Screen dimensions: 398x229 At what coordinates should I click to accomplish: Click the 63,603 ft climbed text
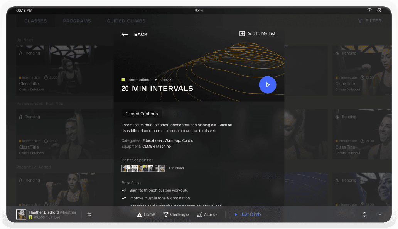(x=47, y=217)
